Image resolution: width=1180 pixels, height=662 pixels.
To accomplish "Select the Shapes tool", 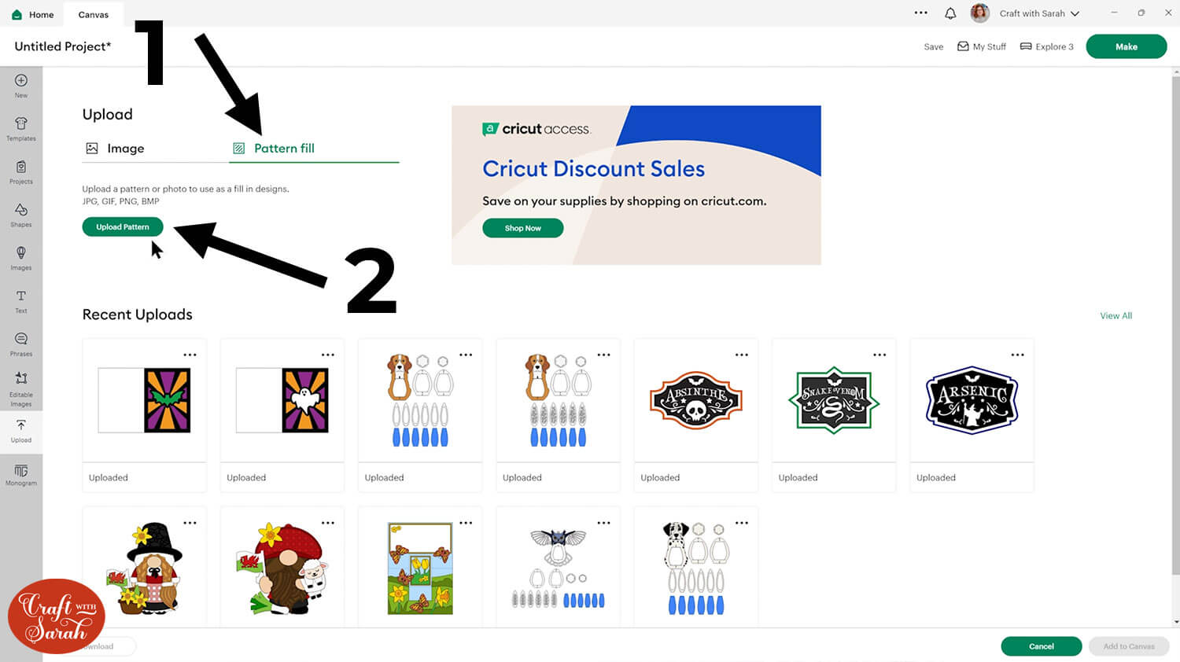I will (21, 215).
